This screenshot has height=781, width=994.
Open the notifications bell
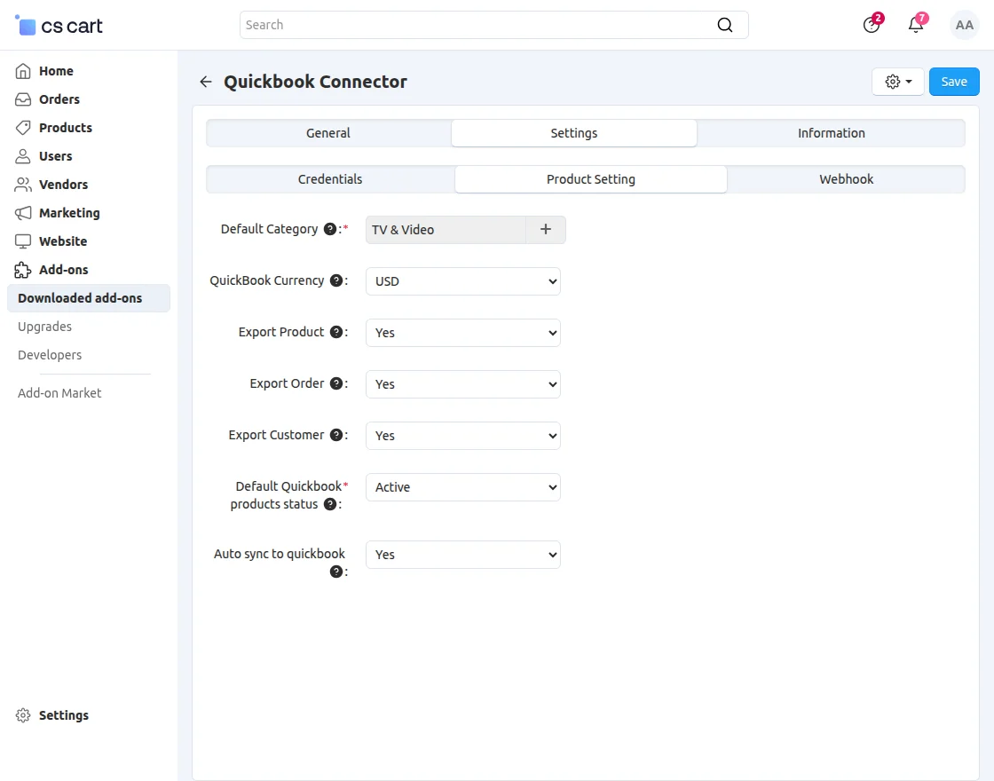click(x=916, y=25)
